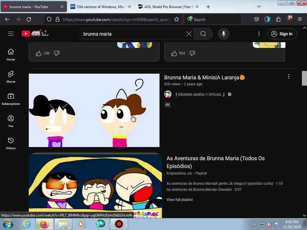Show site security padlock info
Viewport: 307px width, 230px height.
point(57,19)
